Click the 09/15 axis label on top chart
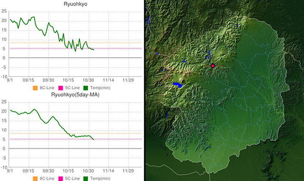Image resolution: width=304 pixels, height=181 pixels. [28, 80]
